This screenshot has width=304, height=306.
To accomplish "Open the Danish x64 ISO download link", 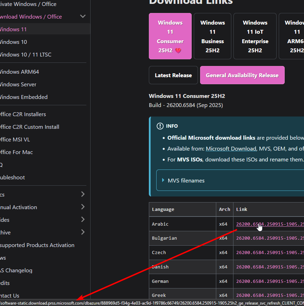I will coord(270,267).
